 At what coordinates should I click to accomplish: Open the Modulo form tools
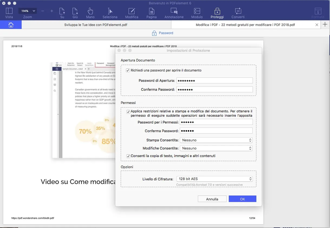(x=197, y=13)
